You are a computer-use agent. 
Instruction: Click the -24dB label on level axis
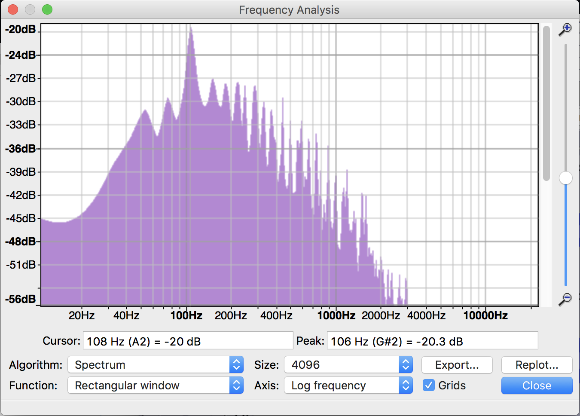(x=20, y=55)
